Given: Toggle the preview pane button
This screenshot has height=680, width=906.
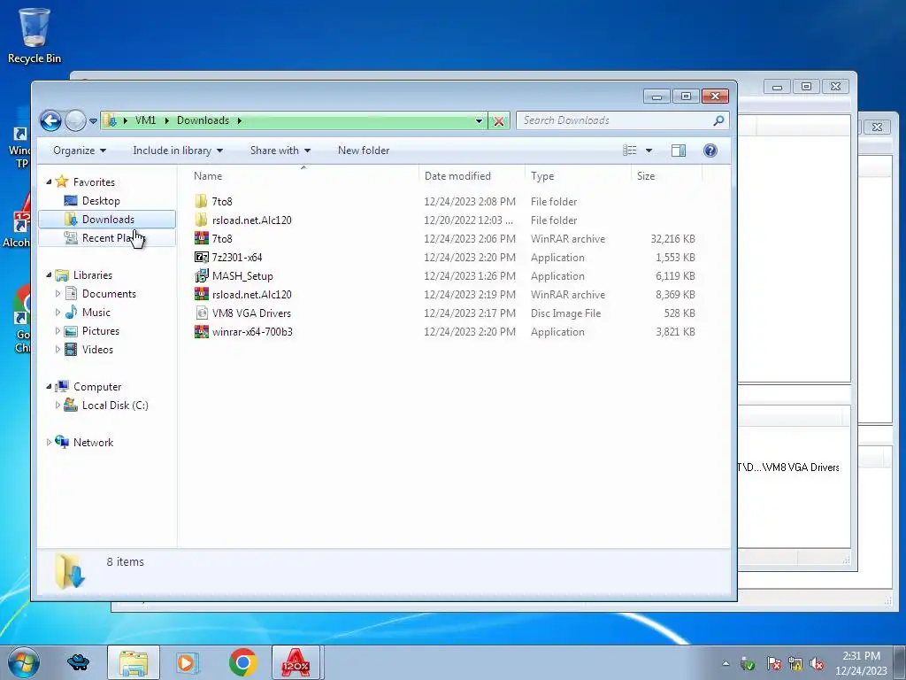Looking at the screenshot, I should 679,151.
